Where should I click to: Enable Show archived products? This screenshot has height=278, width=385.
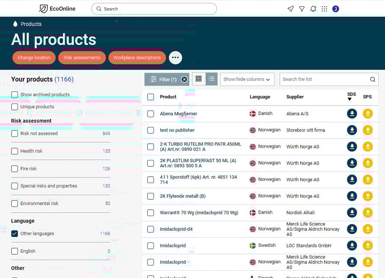(15, 95)
